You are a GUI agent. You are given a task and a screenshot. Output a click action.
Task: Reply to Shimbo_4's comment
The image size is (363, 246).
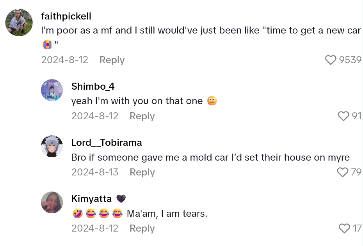142,116
